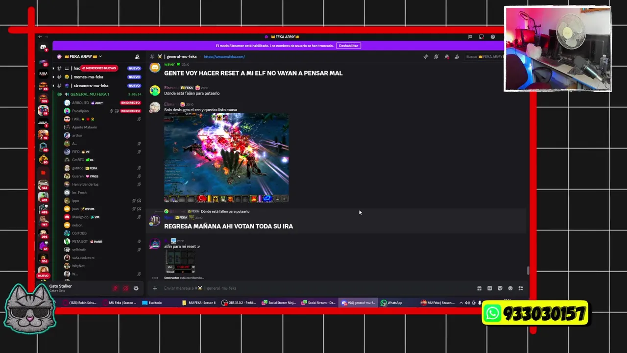Click message REGRESA MAÑANA AHI VOTAN TODA SU IRA
The width and height of the screenshot is (627, 353).
[228, 226]
